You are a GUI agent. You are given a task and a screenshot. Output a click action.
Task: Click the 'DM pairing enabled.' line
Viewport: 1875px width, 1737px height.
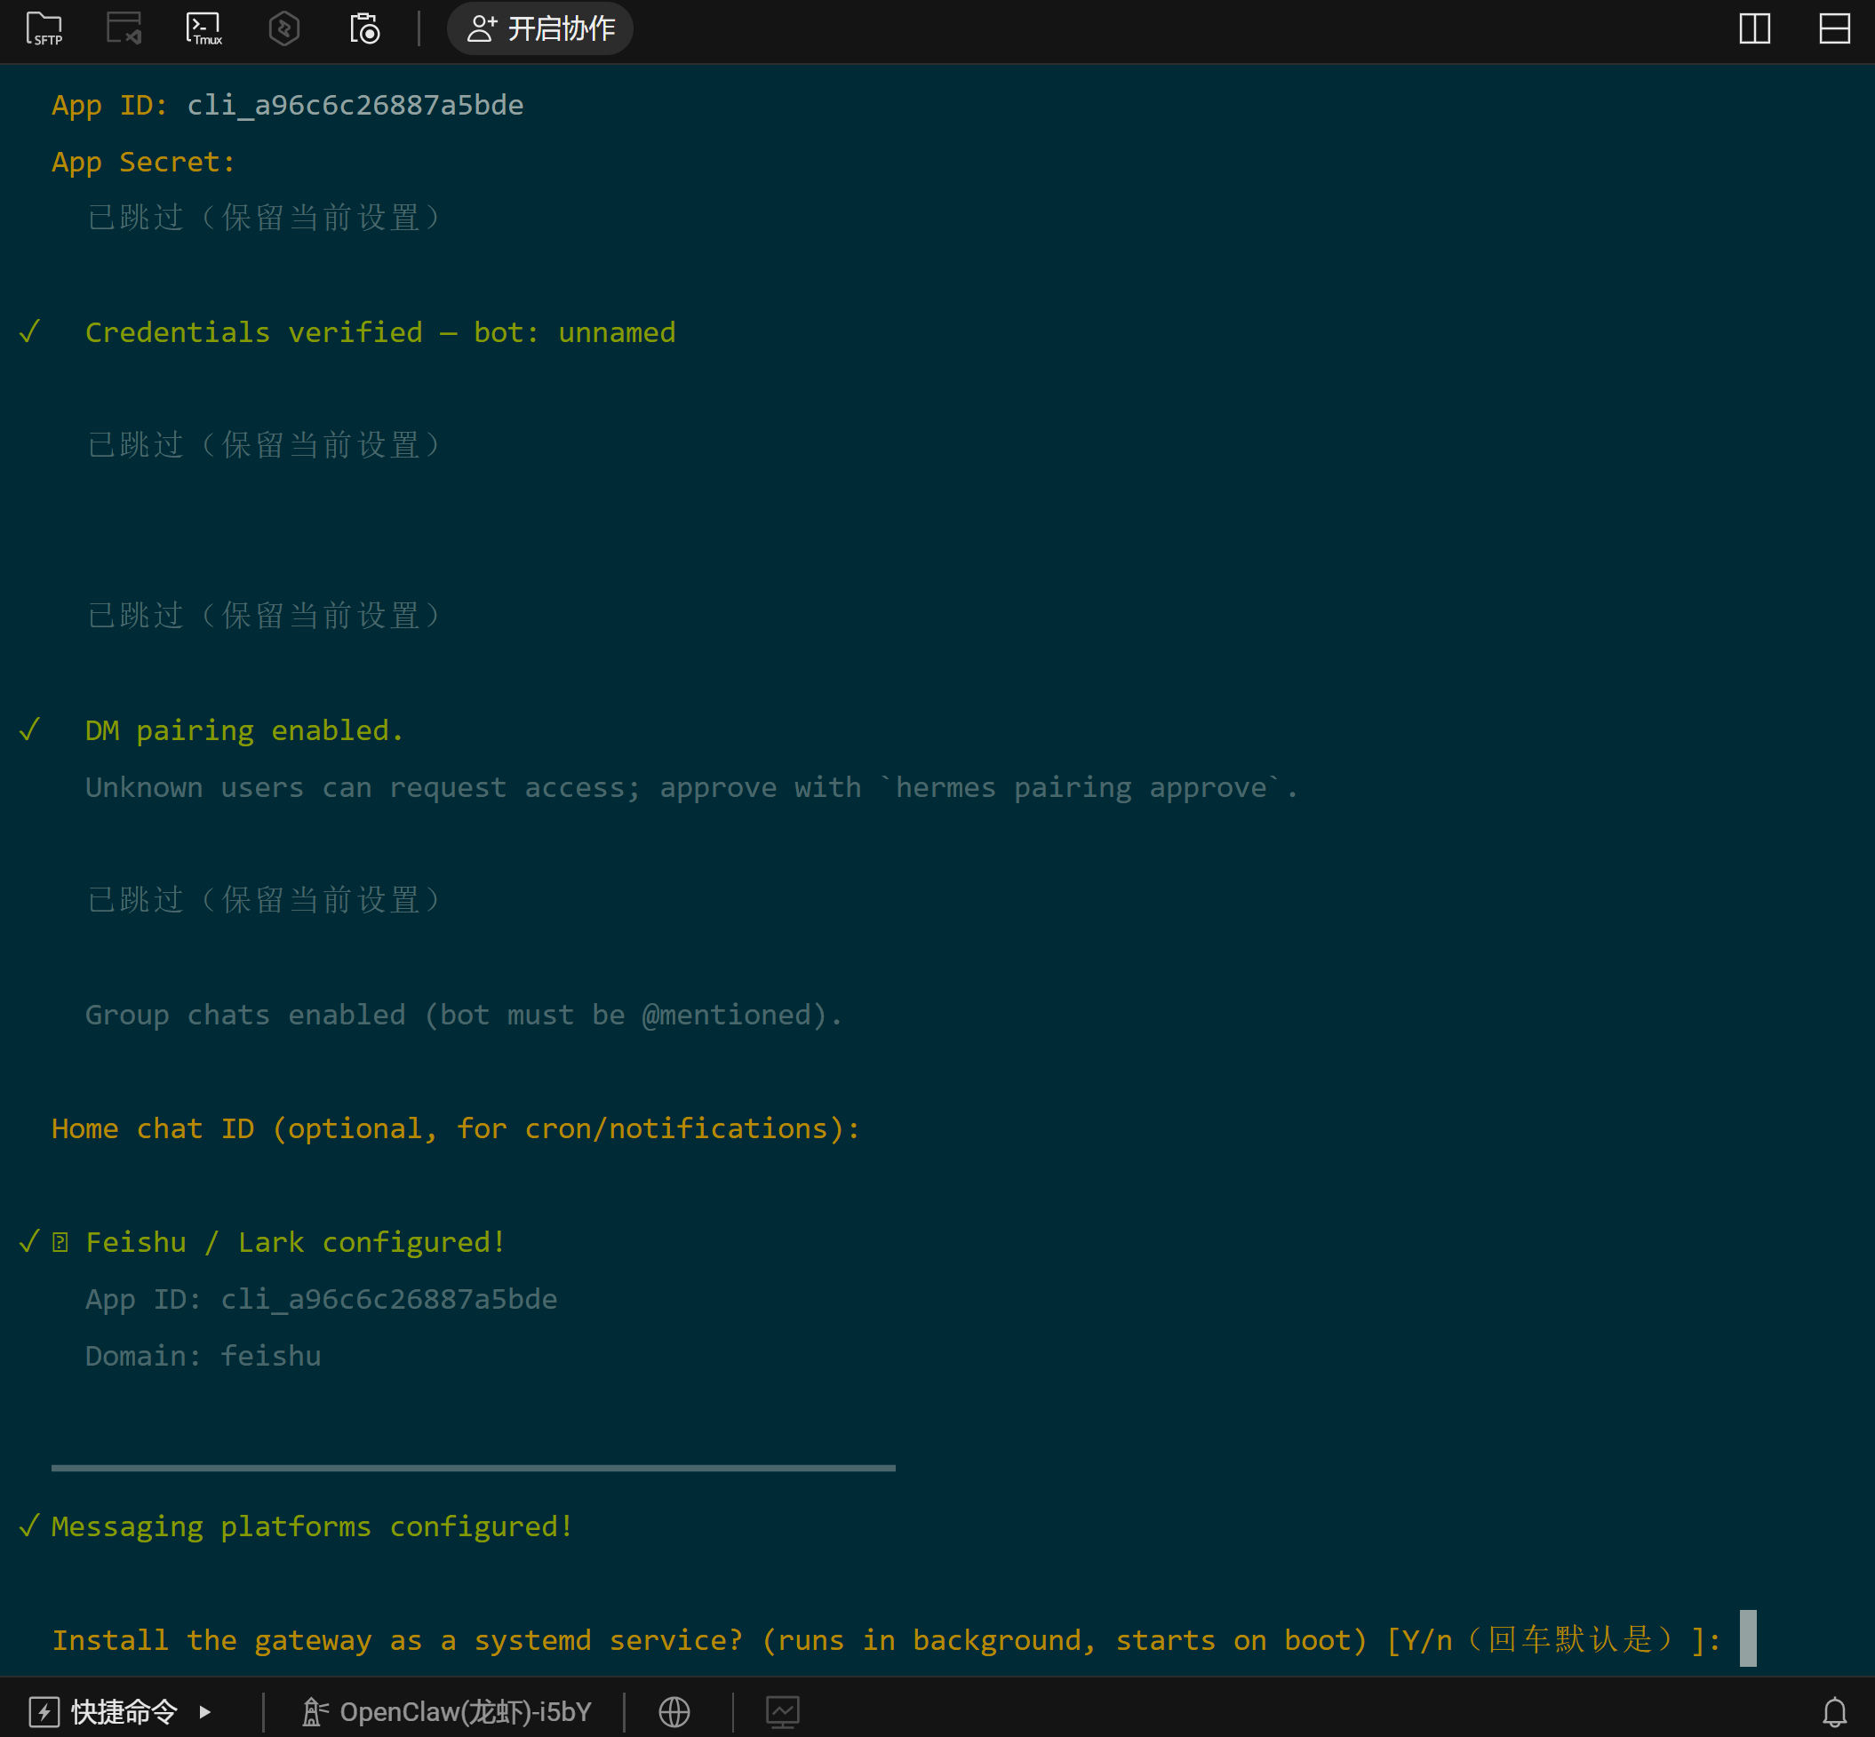[x=244, y=730]
